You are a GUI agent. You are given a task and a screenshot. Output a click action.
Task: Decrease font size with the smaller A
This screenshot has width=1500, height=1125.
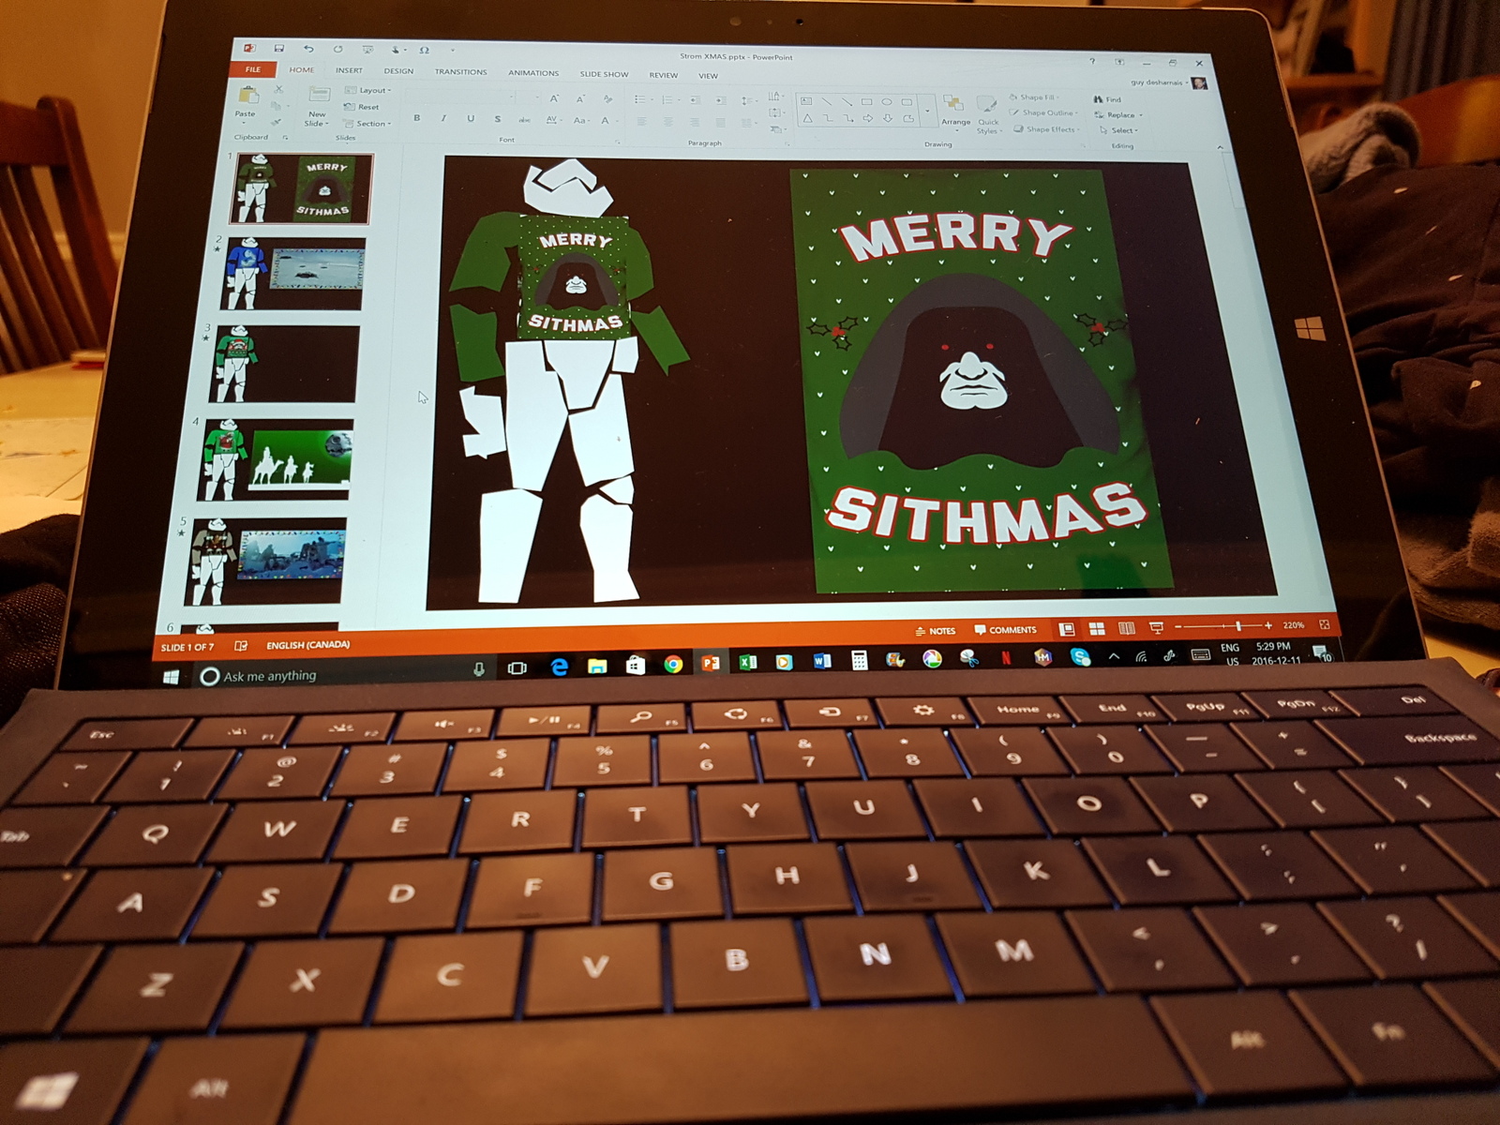coord(579,99)
